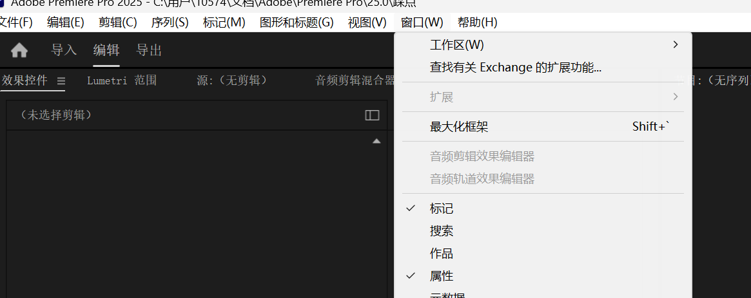Screen dimensions: 751x298
Task: Expand the 工作区(W) submenu arrow
Action: pyautogui.click(x=676, y=44)
